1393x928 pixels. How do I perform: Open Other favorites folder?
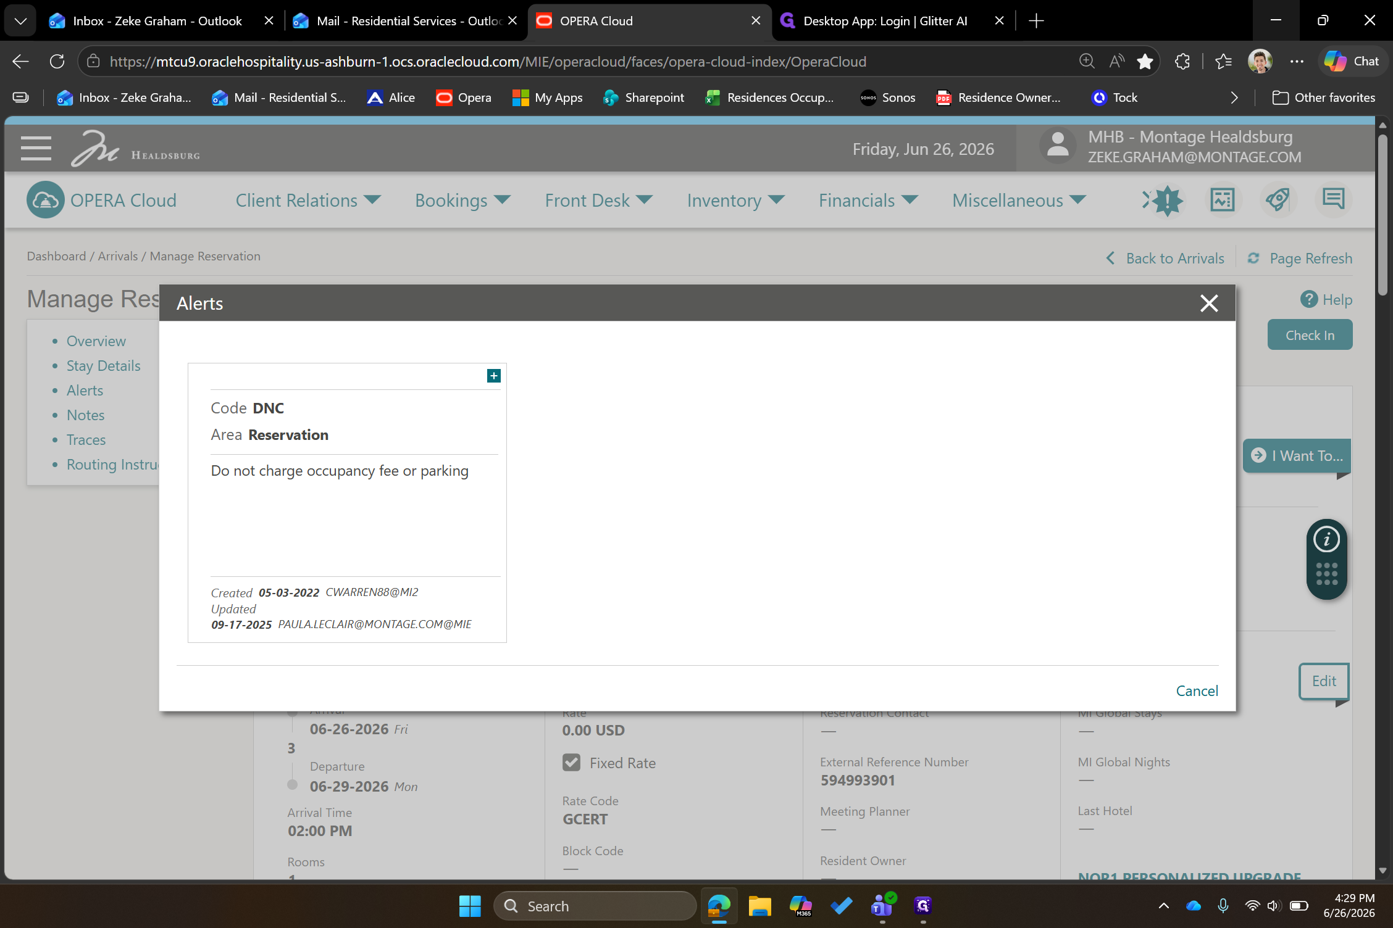(1324, 97)
